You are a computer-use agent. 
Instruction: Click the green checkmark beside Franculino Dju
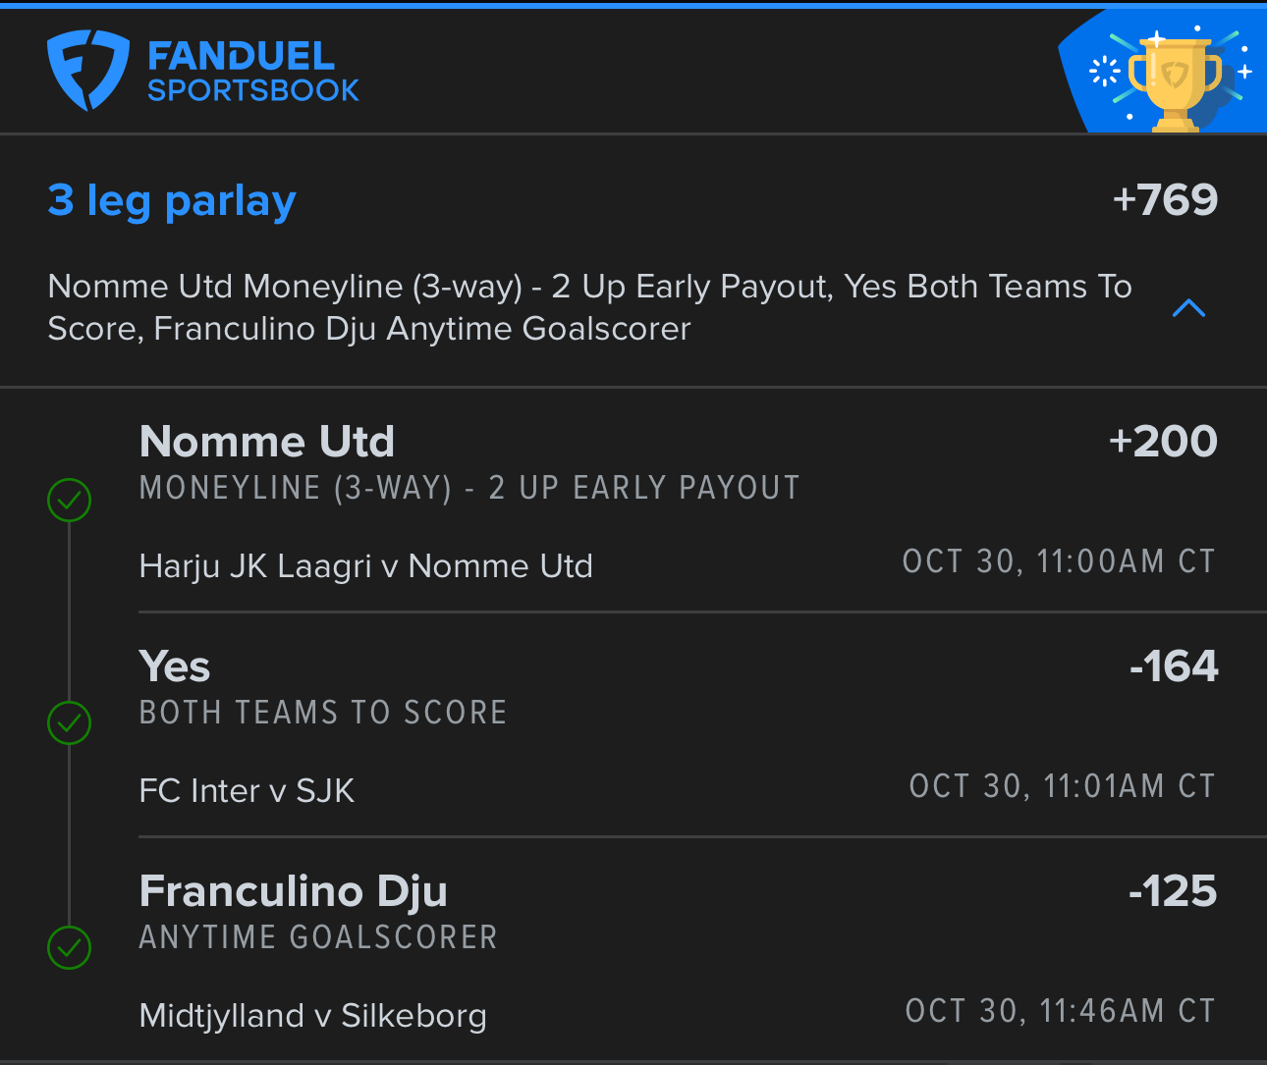(x=70, y=947)
